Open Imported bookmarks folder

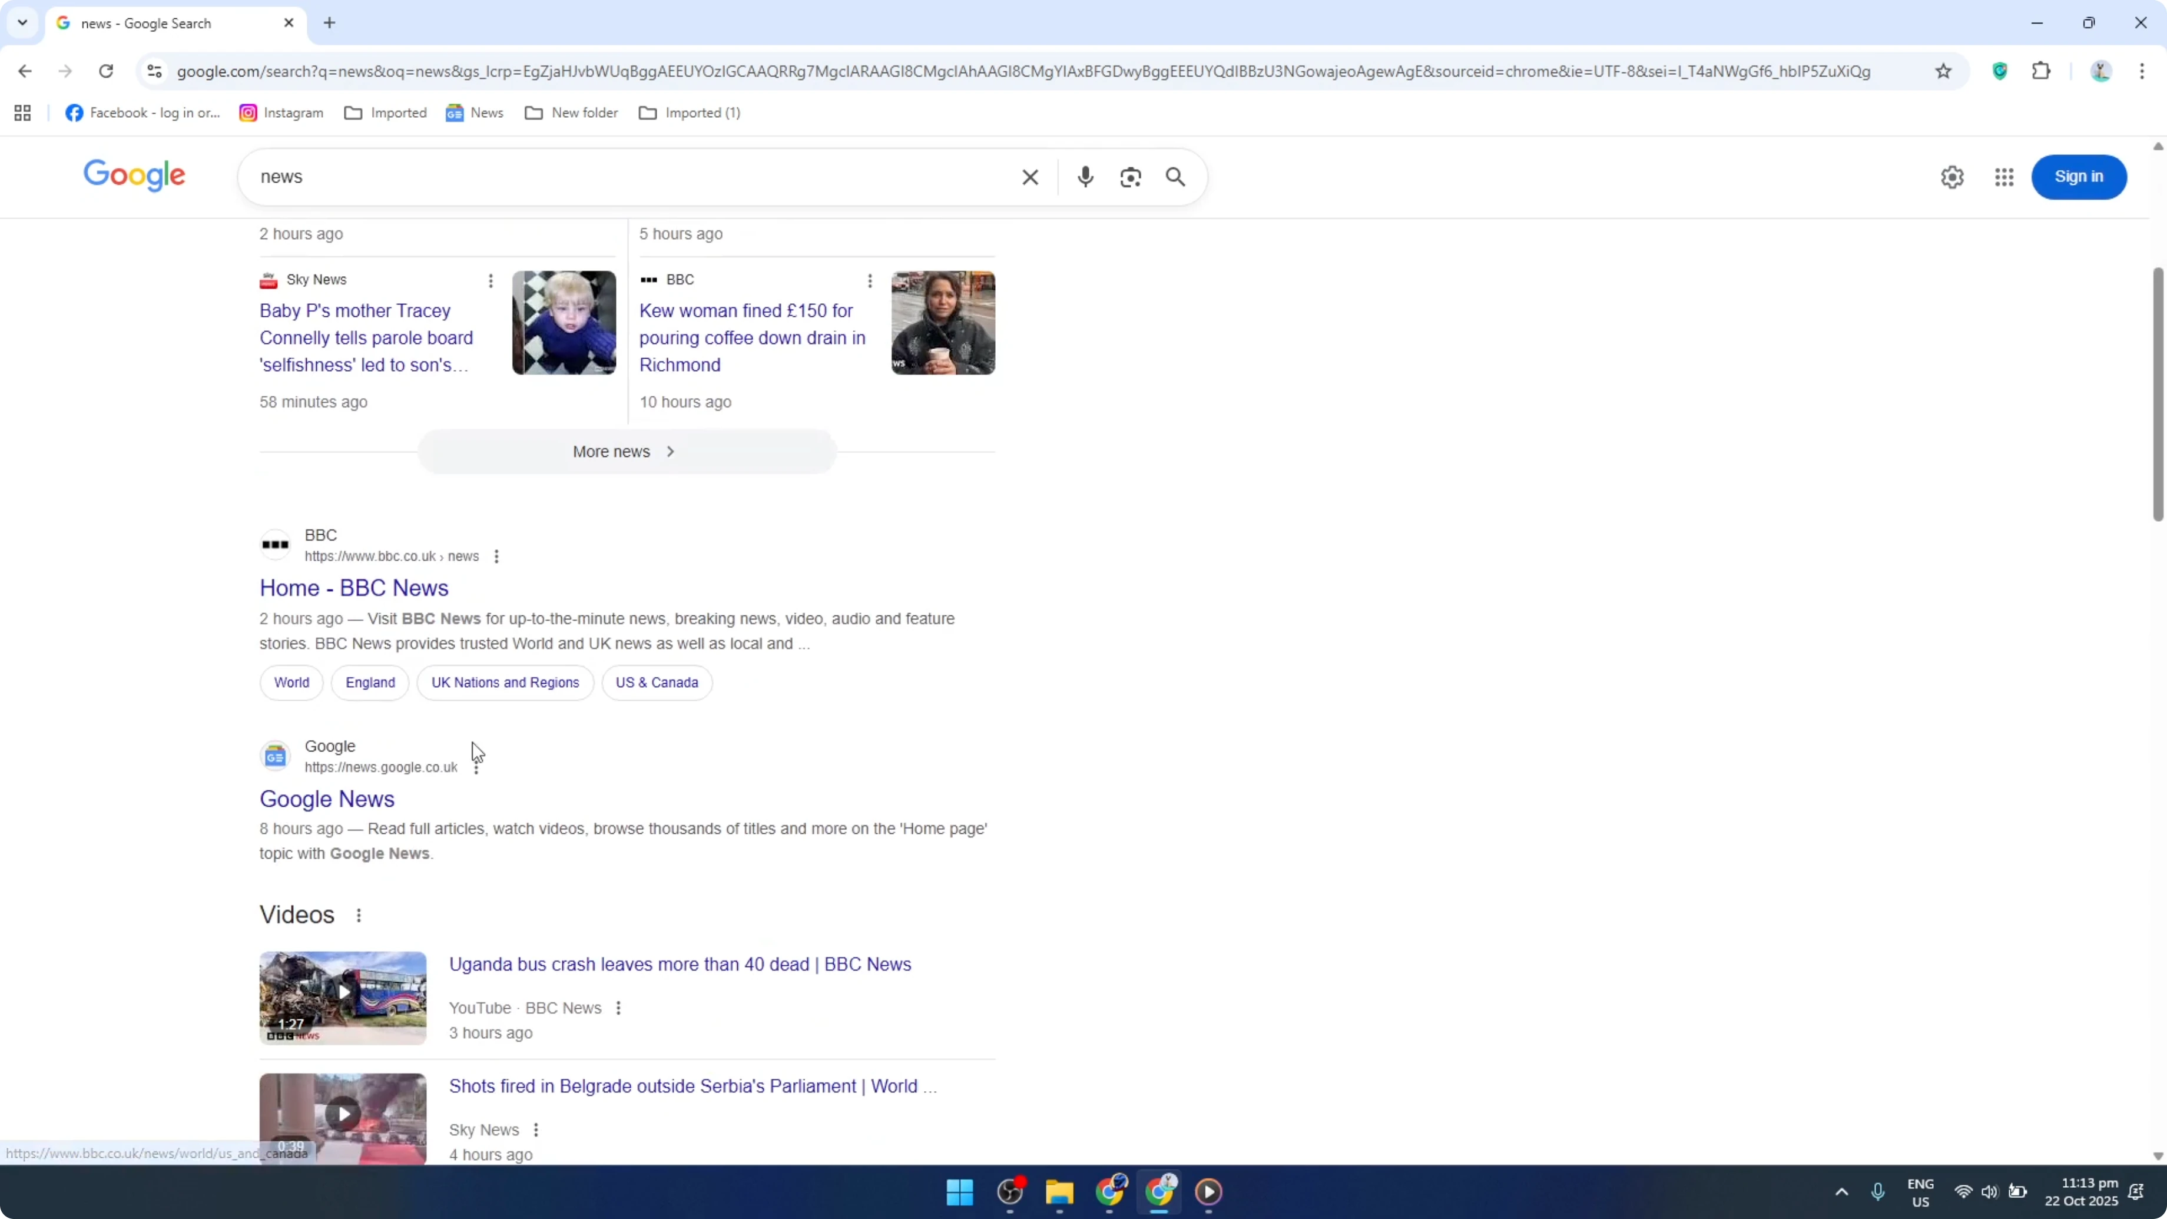tap(385, 112)
